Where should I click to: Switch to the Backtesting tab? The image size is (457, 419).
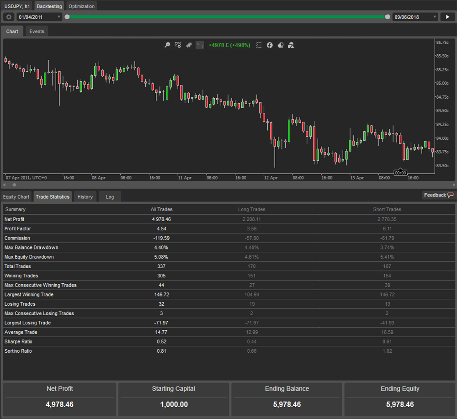(49, 6)
